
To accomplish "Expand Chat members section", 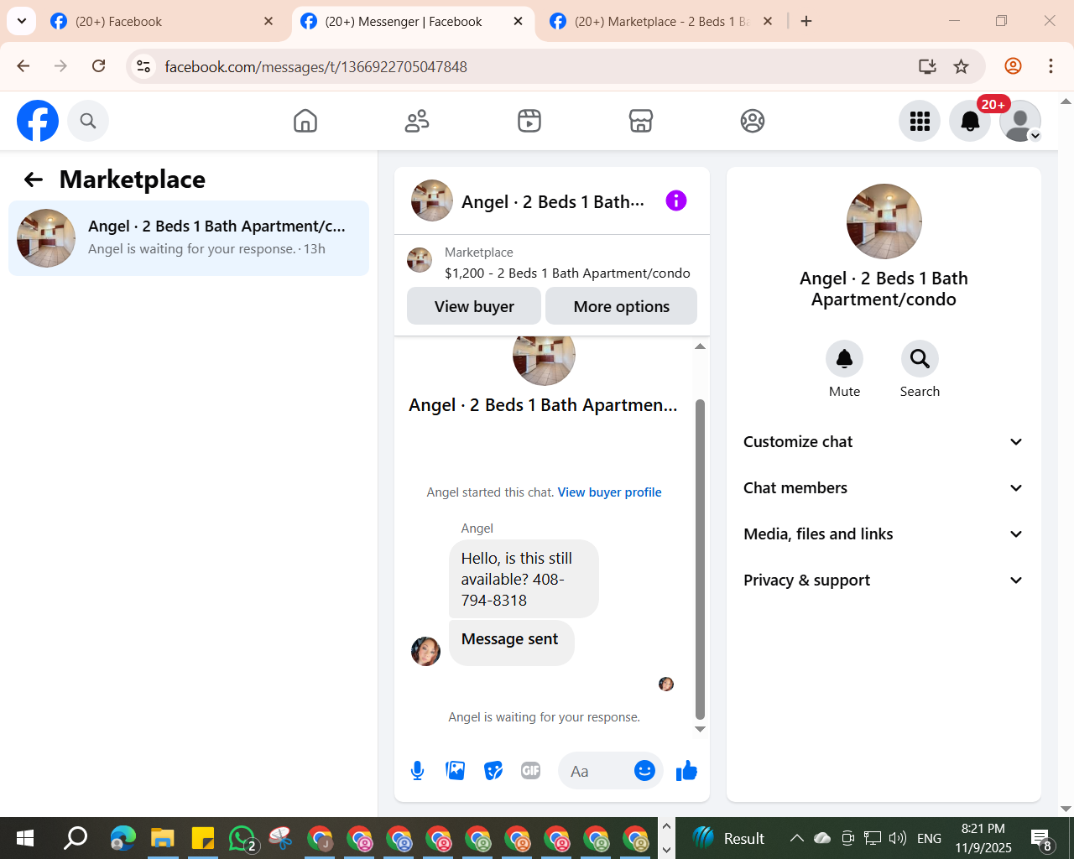I will [x=884, y=488].
